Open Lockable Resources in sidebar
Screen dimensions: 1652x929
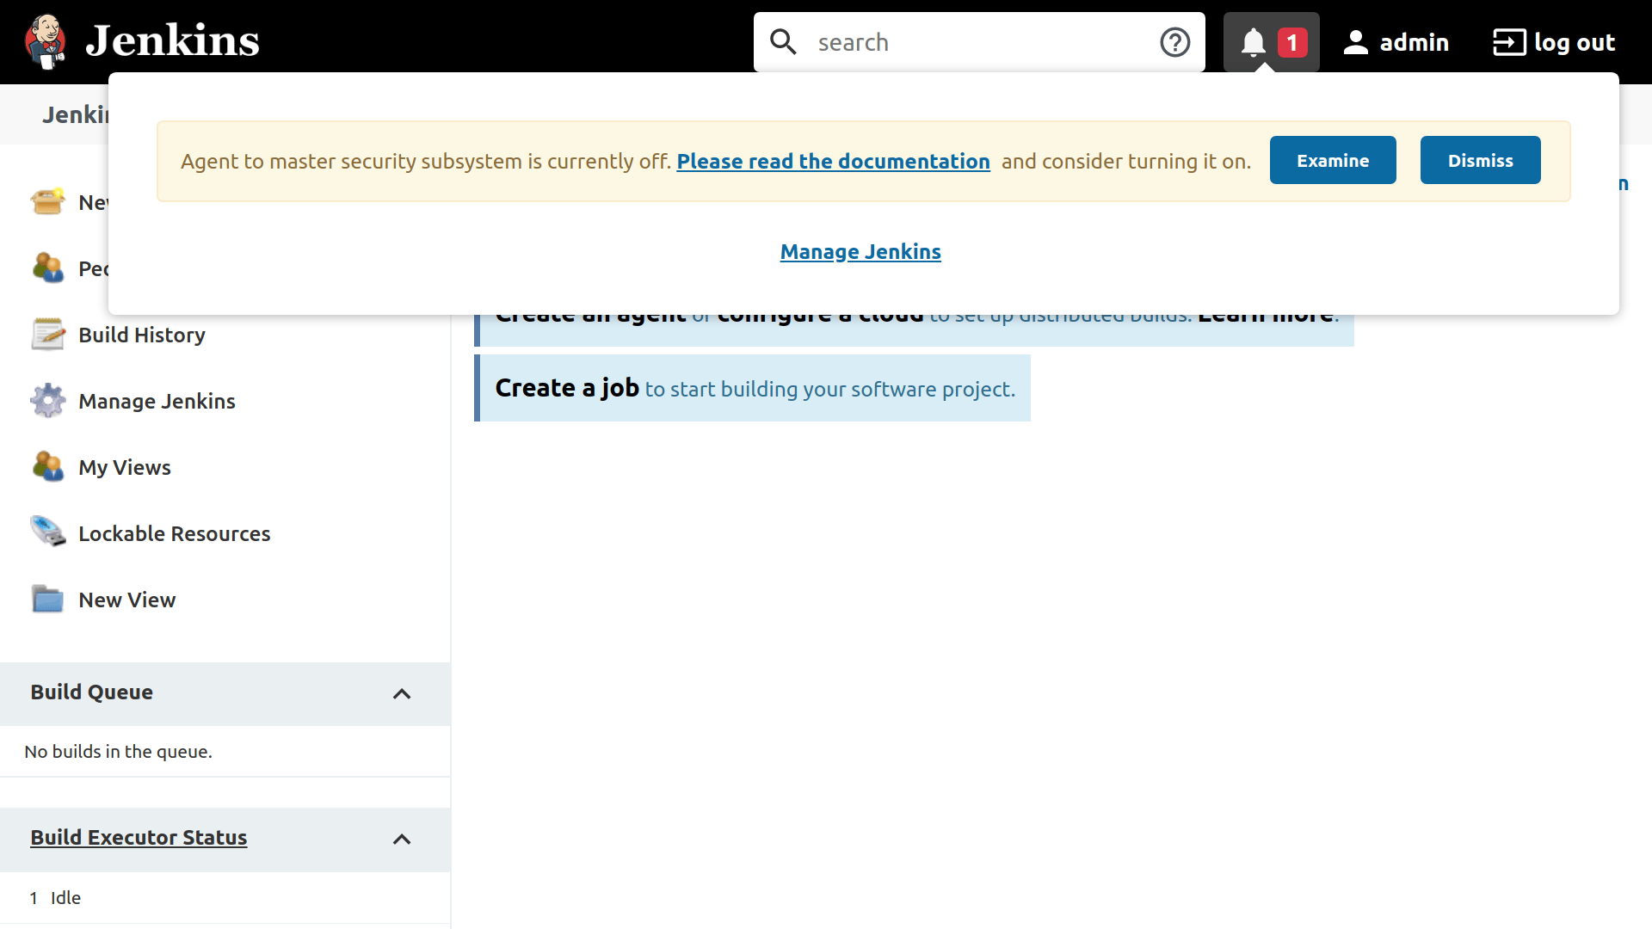click(x=174, y=533)
